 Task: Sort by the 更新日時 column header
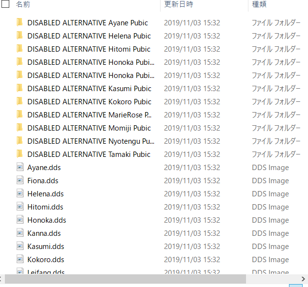click(179, 4)
